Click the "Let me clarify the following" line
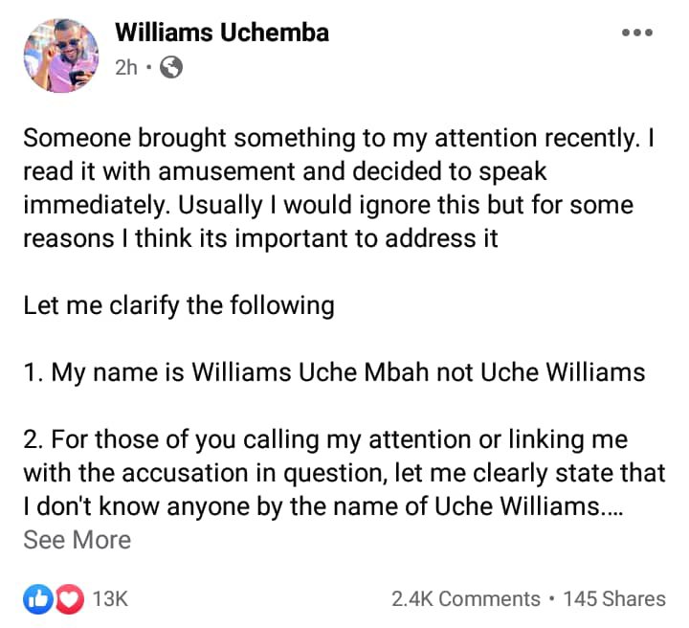Image resolution: width=689 pixels, height=628 pixels. 179,306
